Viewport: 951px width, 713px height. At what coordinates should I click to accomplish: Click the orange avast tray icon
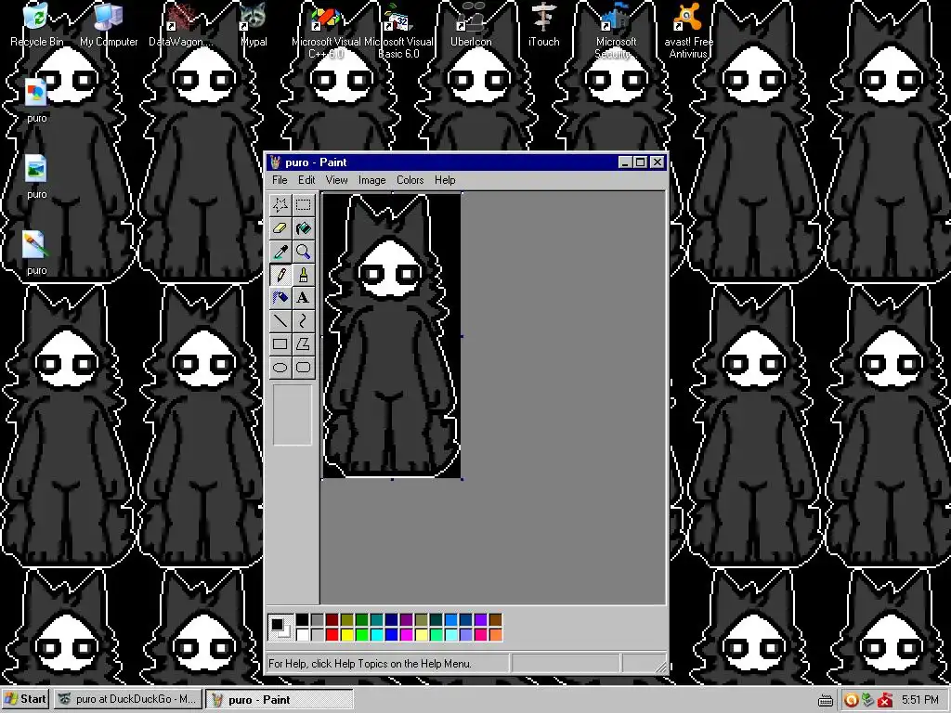point(851,700)
